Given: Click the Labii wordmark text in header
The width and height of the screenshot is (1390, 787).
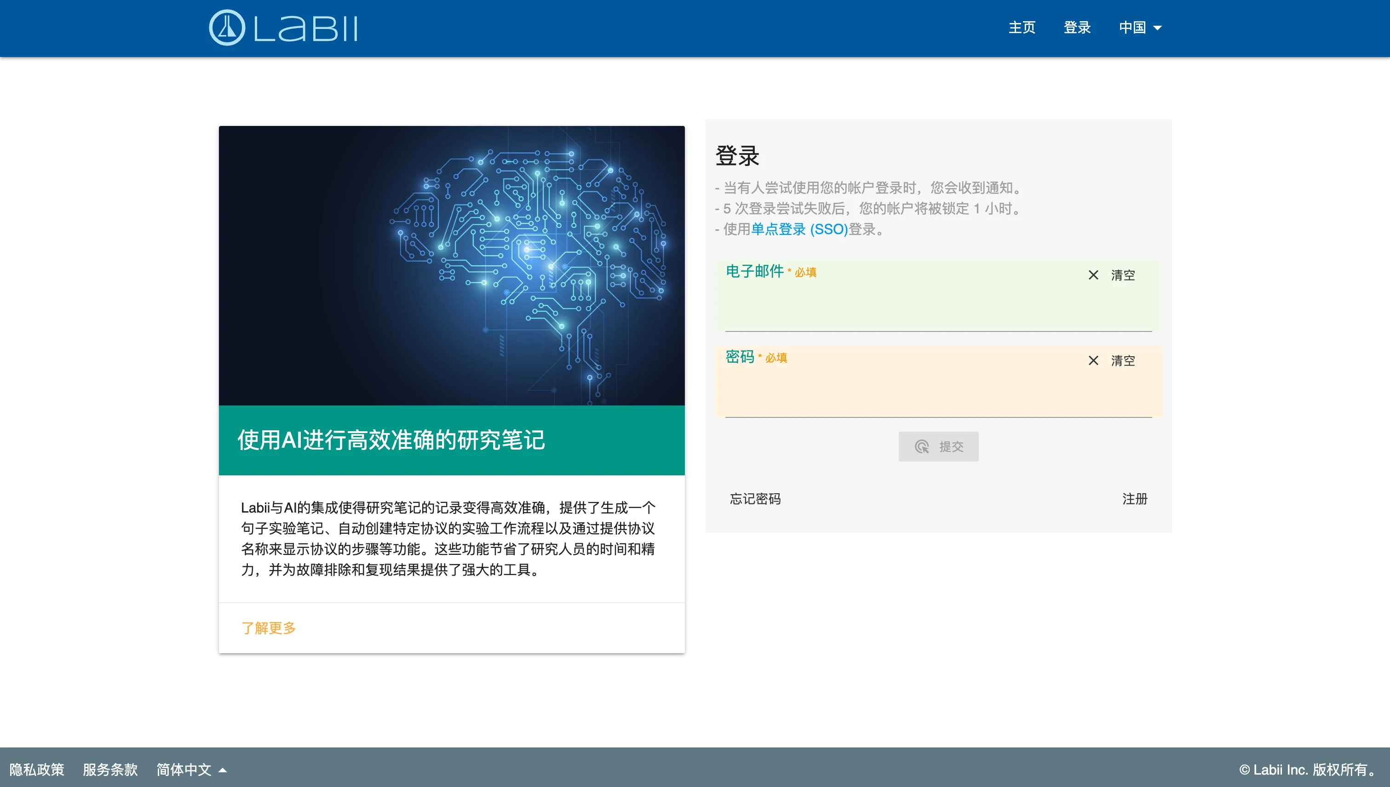Looking at the screenshot, I should (305, 28).
